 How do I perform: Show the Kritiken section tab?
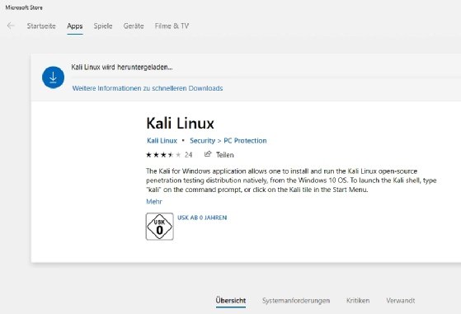(x=358, y=301)
